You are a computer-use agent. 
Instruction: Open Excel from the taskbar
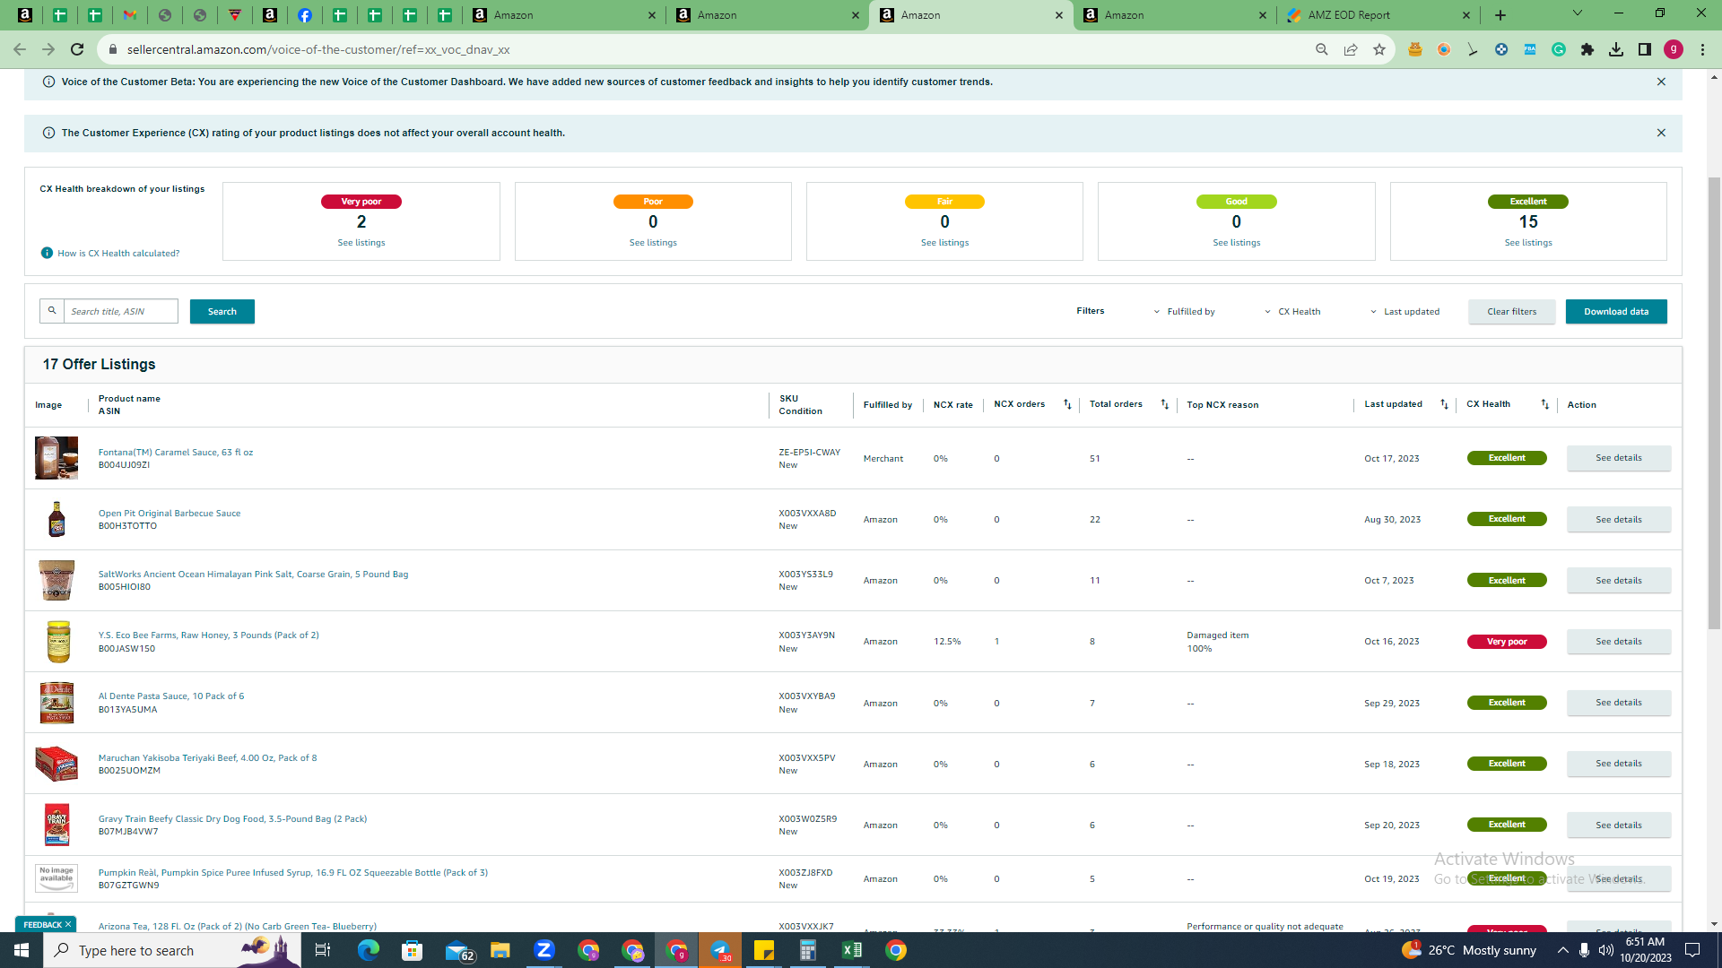click(x=852, y=950)
